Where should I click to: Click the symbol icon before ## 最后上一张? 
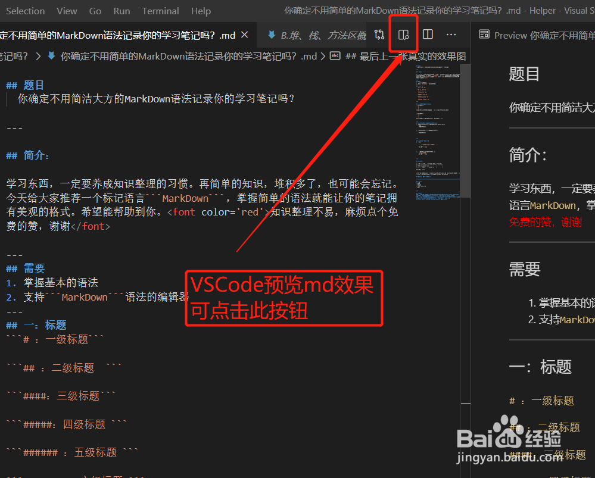click(x=335, y=56)
